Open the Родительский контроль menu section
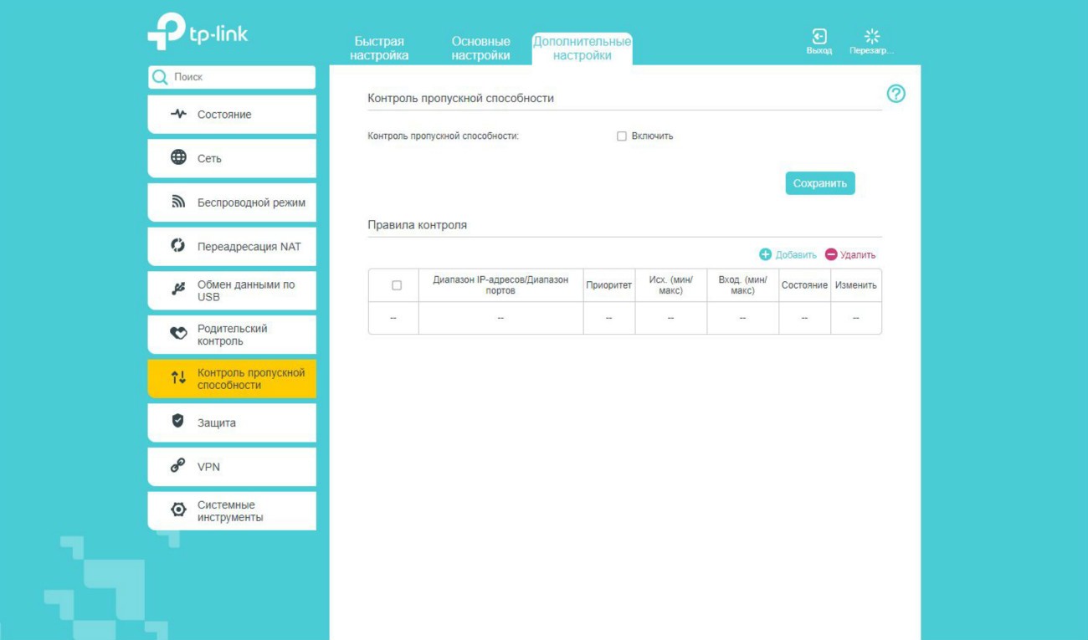The width and height of the screenshot is (1088, 640). (232, 335)
